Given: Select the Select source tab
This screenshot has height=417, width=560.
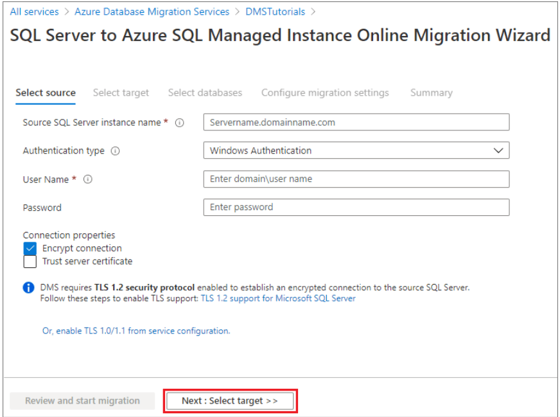Looking at the screenshot, I should click(46, 93).
